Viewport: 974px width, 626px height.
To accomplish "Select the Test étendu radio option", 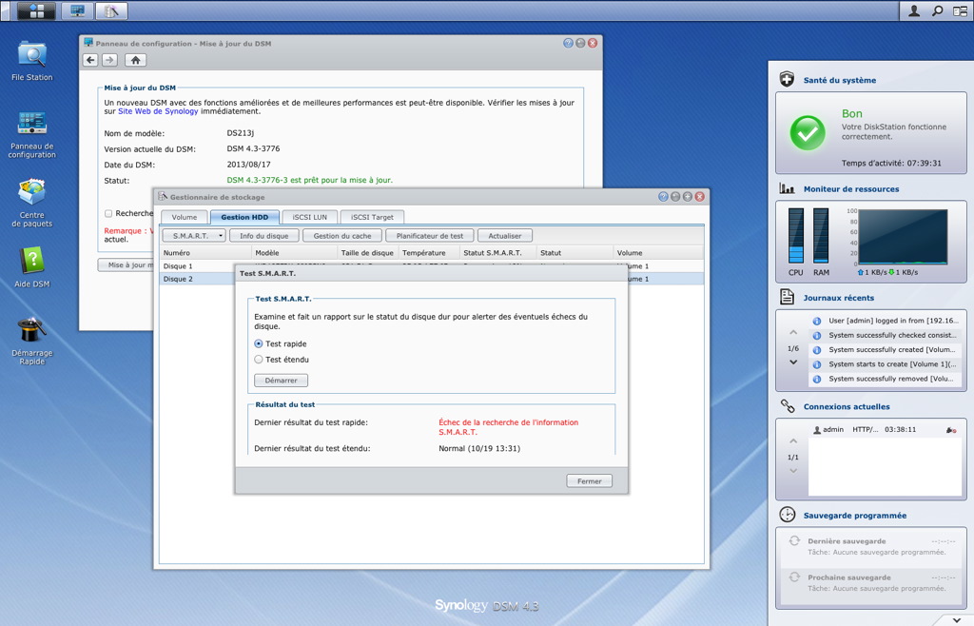I will [x=259, y=359].
